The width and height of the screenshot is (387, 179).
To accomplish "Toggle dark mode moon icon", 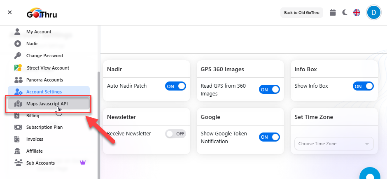I will tap(345, 12).
